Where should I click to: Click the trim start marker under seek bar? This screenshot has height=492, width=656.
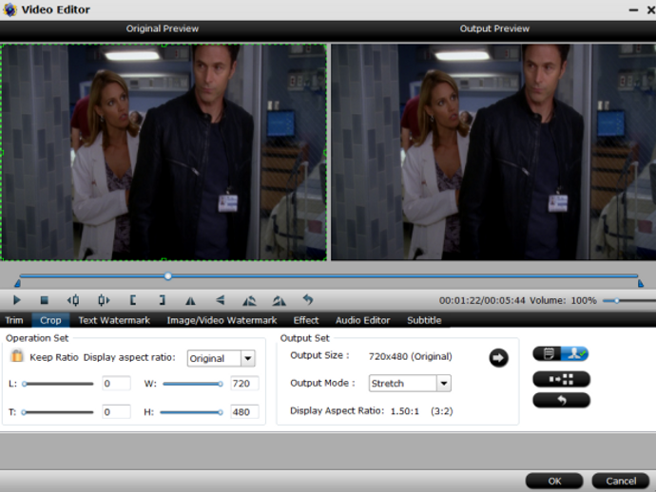(17, 283)
